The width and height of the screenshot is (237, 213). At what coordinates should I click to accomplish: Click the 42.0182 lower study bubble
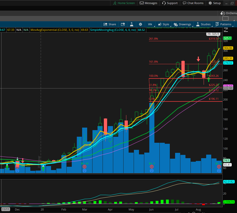tap(229, 182)
